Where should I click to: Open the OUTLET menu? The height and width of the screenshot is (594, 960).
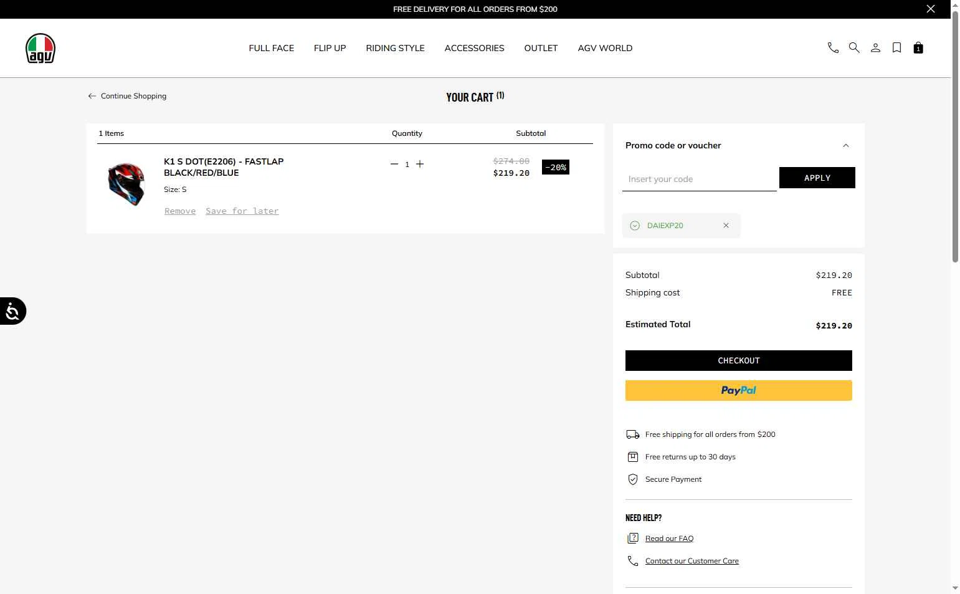541,48
